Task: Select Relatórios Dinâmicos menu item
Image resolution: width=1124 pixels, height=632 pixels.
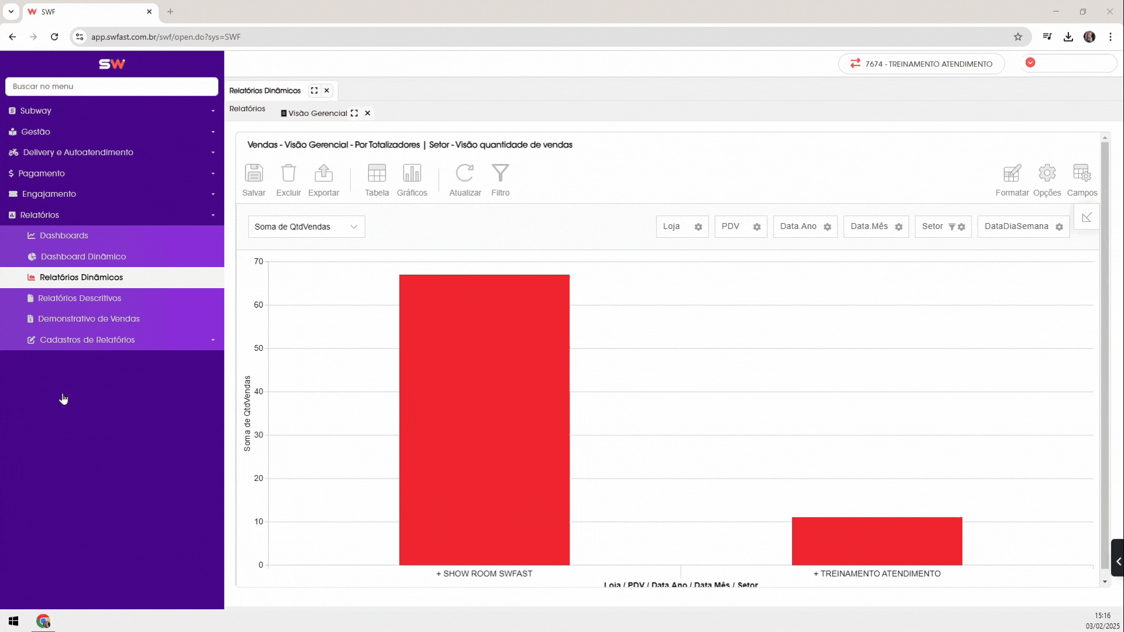Action: point(112,277)
